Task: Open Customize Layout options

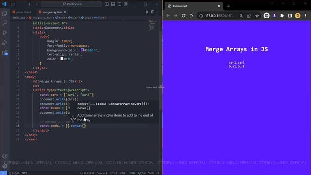Action: 126,4
